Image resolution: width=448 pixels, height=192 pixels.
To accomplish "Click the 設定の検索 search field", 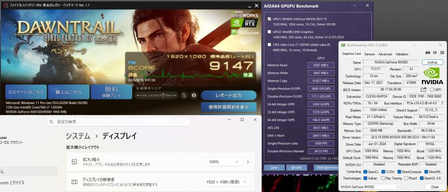I will 118,122.
